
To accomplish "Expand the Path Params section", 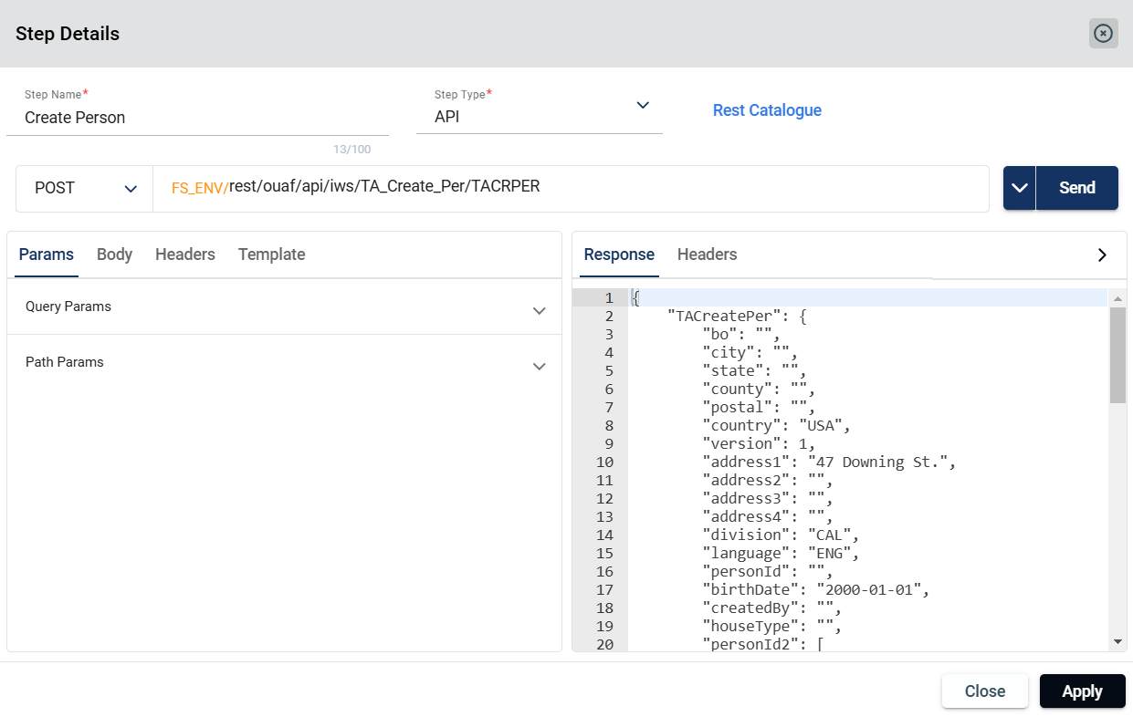I will pyautogui.click(x=539, y=366).
